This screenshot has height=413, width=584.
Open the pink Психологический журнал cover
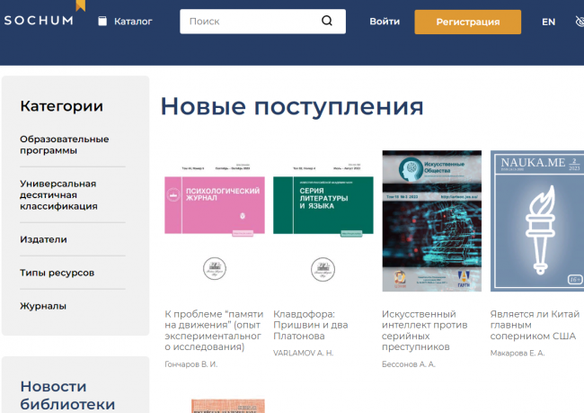(x=214, y=220)
